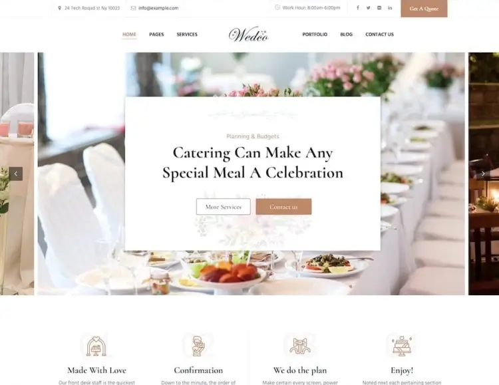Click the Facebook icon in top bar
Viewport: 499px width, 385px height.
[x=358, y=7]
